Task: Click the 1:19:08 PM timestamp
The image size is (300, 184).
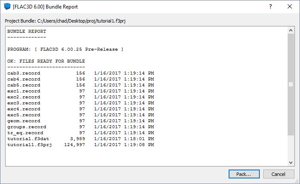Action: [x=139, y=145]
